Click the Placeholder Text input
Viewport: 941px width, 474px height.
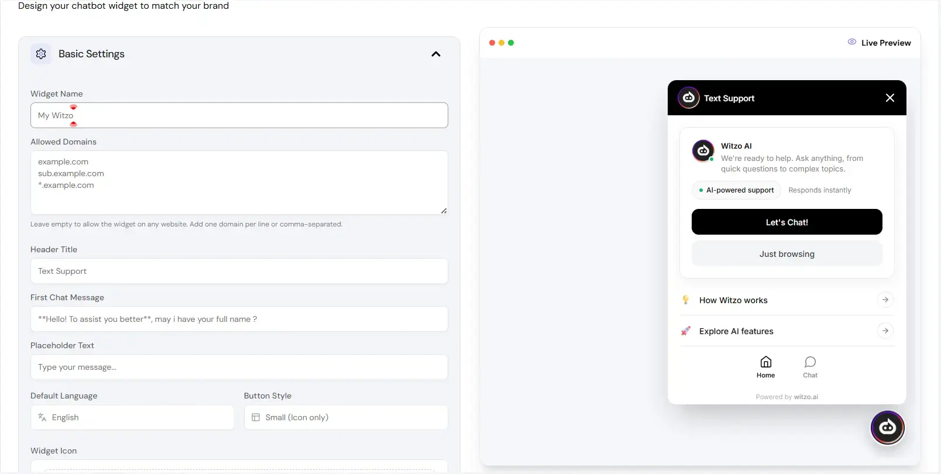point(239,367)
